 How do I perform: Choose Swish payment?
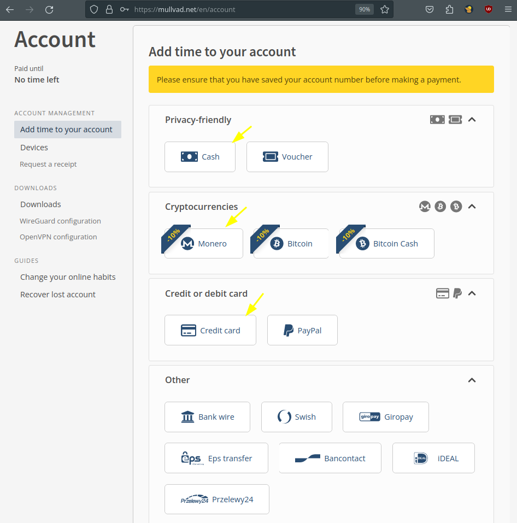click(x=297, y=417)
